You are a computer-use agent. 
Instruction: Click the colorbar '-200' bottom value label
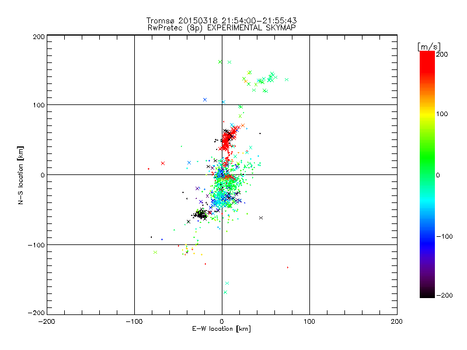(x=444, y=295)
